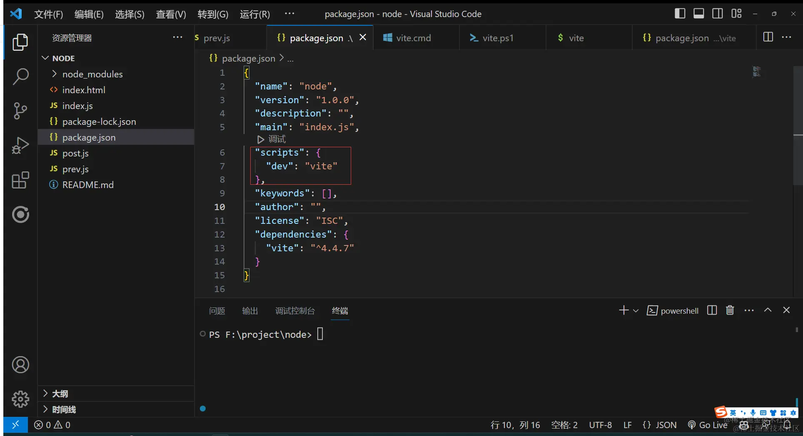Switch to the vite shell script tab

click(589, 38)
